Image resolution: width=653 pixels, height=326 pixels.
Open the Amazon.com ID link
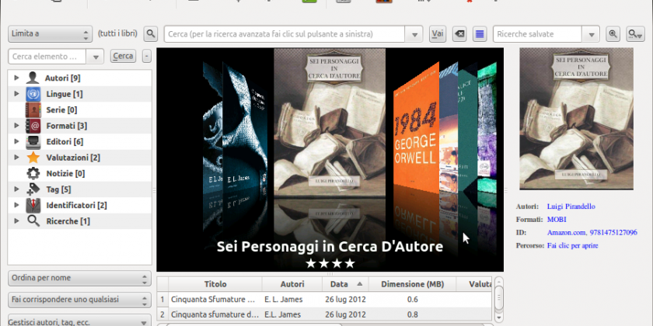tap(566, 232)
